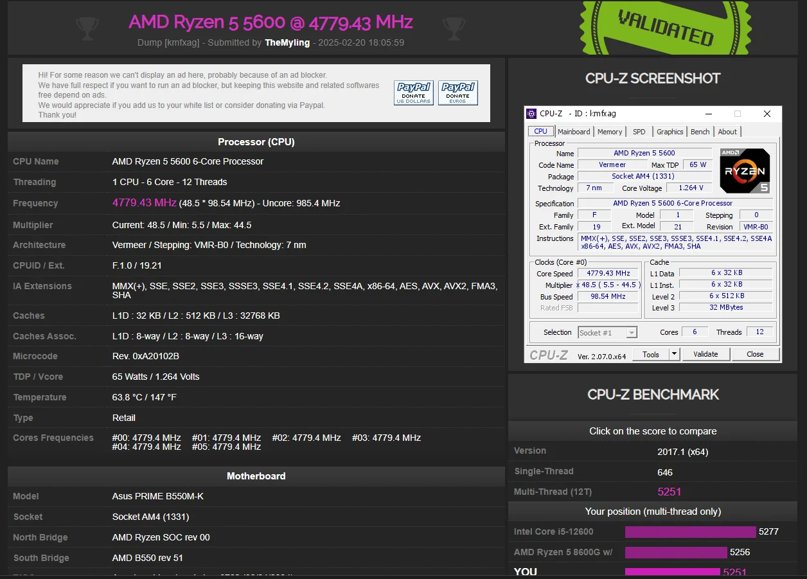Select the Memory tab in CPU-Z screenshot
This screenshot has width=807, height=579.
(610, 132)
